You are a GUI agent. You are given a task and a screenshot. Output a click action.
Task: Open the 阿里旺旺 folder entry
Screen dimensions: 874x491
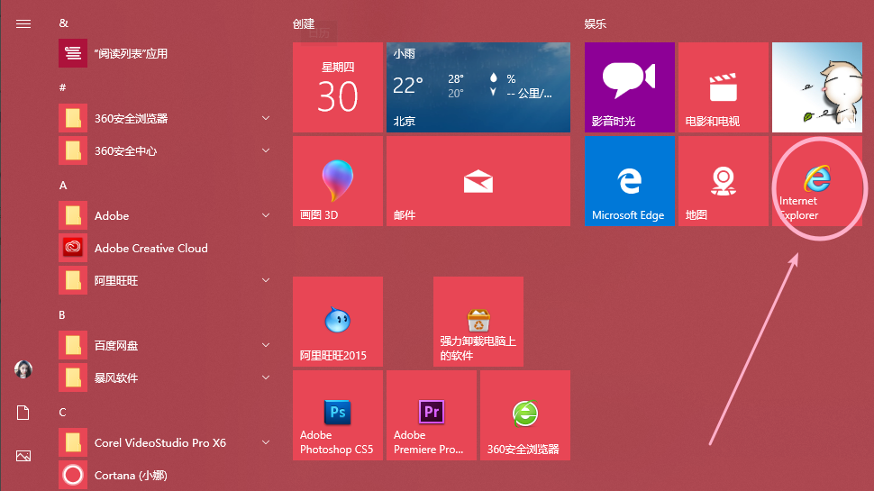tap(168, 280)
